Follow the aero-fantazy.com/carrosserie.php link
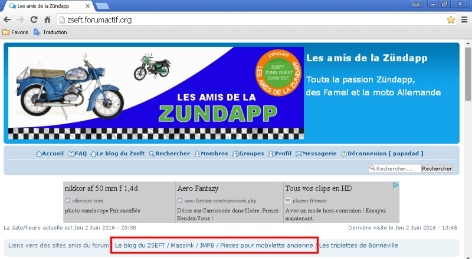Viewport: 472px width, 259px height. 220,200
